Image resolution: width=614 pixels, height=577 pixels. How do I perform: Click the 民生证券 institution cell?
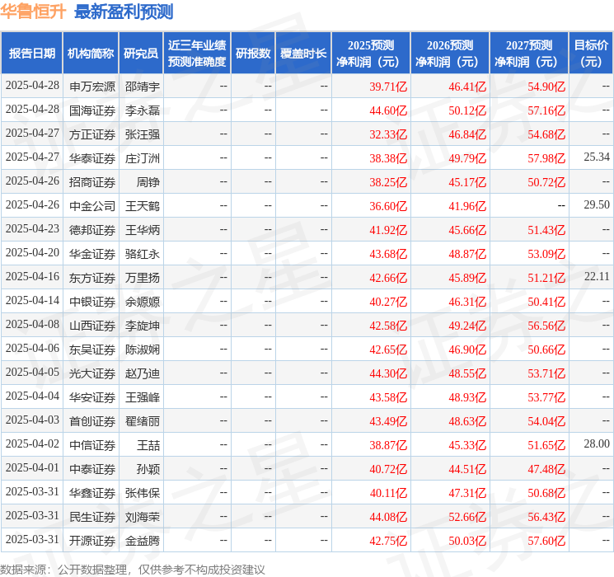tap(92, 517)
